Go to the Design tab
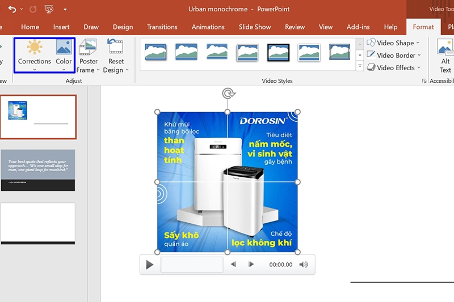The image size is (454, 302). (123, 27)
